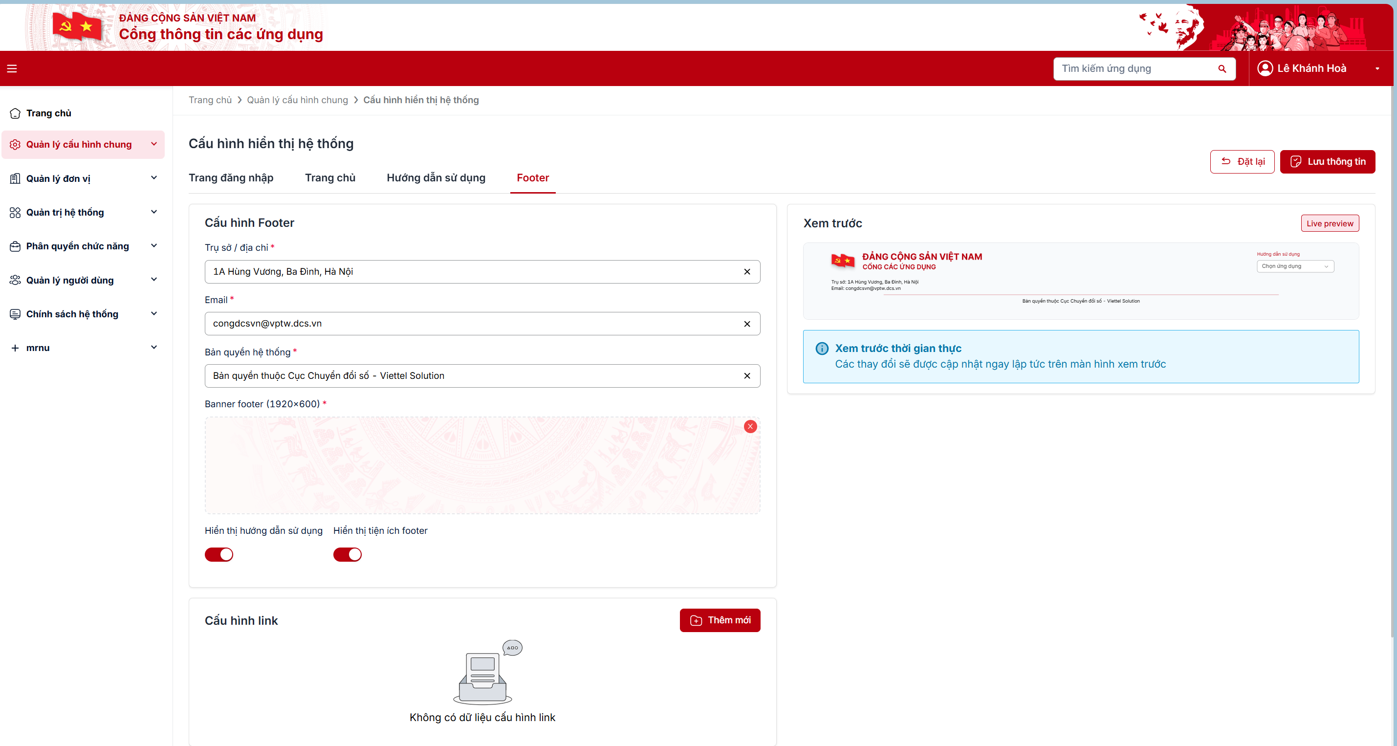Click the Chính sách hệ thống icon
This screenshot has height=746, width=1397.
point(15,314)
